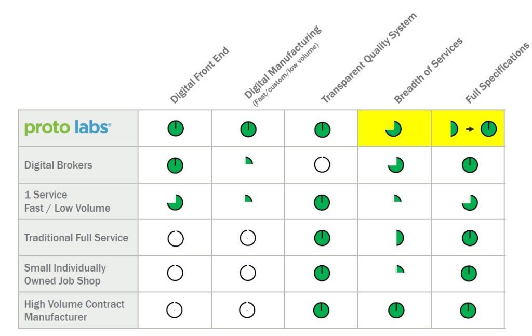Click Digital Brokers Digital Manufacturing quarter pie
Screen dimensions: 532x336
(248, 161)
